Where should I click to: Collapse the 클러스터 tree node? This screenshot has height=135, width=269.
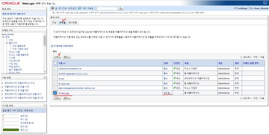pyautogui.click(x=7, y=43)
